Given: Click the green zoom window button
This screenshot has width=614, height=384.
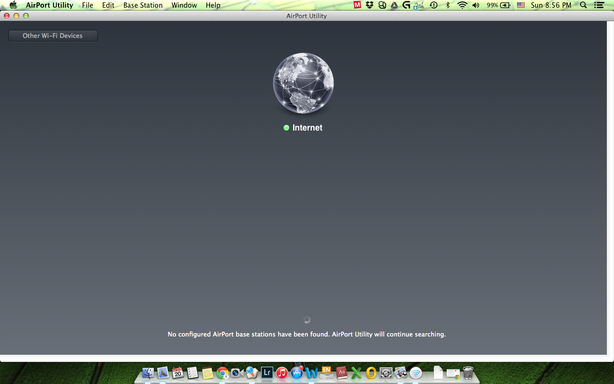Looking at the screenshot, I should 26,16.
